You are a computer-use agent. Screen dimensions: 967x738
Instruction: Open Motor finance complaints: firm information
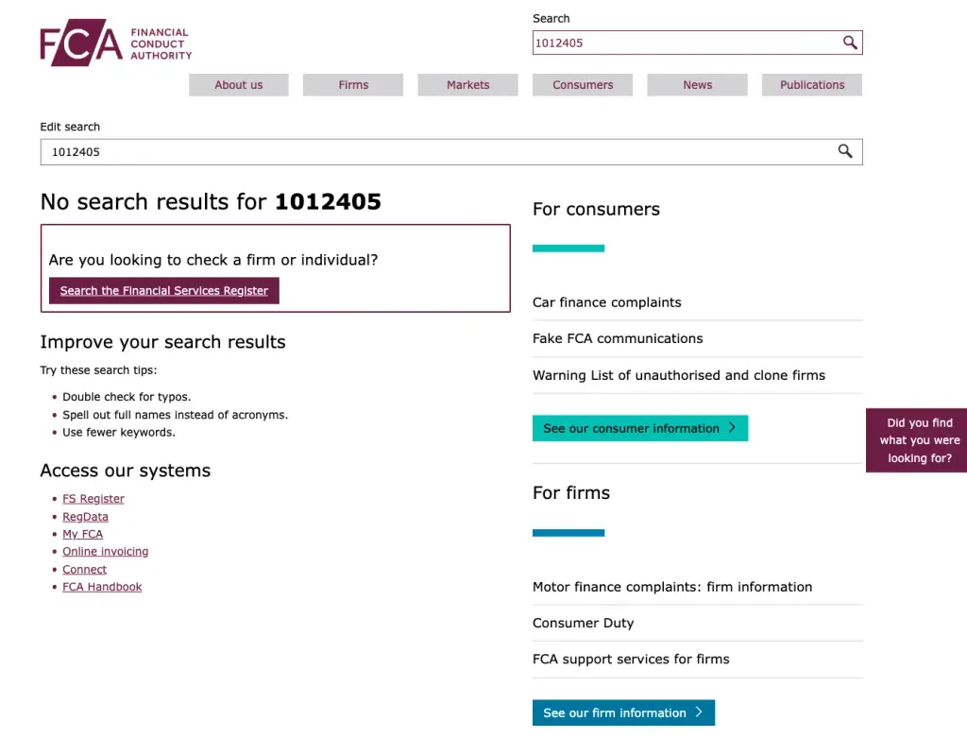[672, 587]
